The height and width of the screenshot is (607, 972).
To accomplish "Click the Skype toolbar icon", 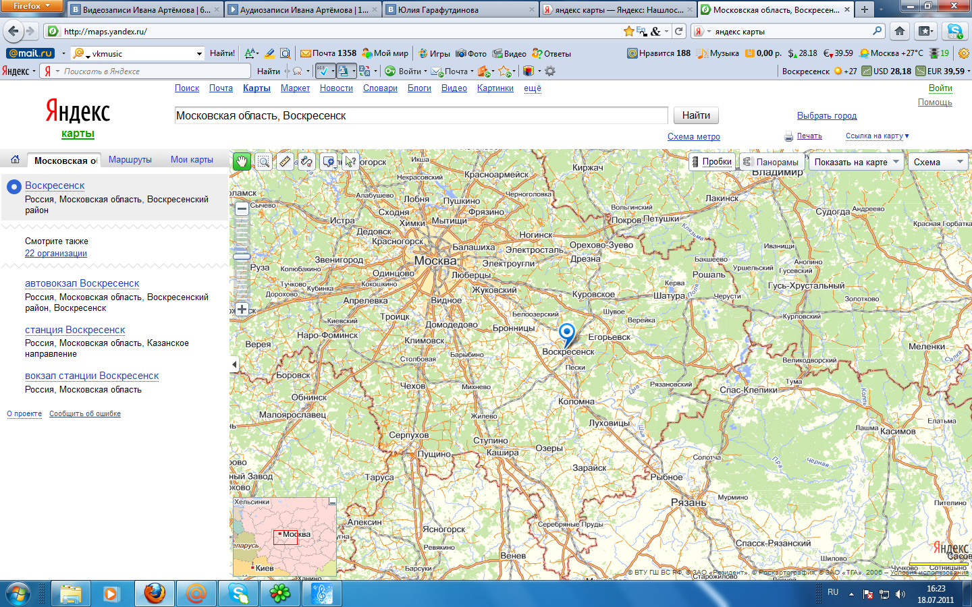I will tap(954, 31).
